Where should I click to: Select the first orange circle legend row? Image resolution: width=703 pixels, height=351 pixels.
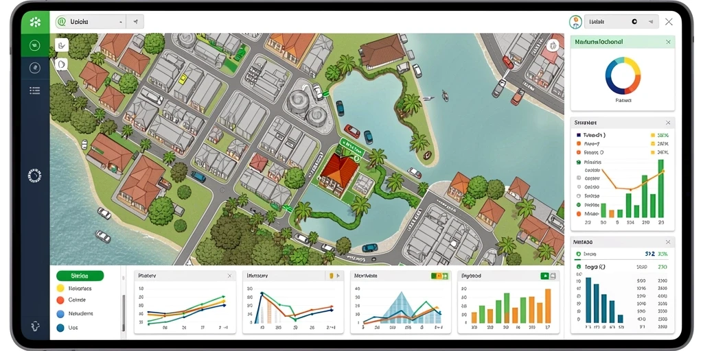[622, 144]
